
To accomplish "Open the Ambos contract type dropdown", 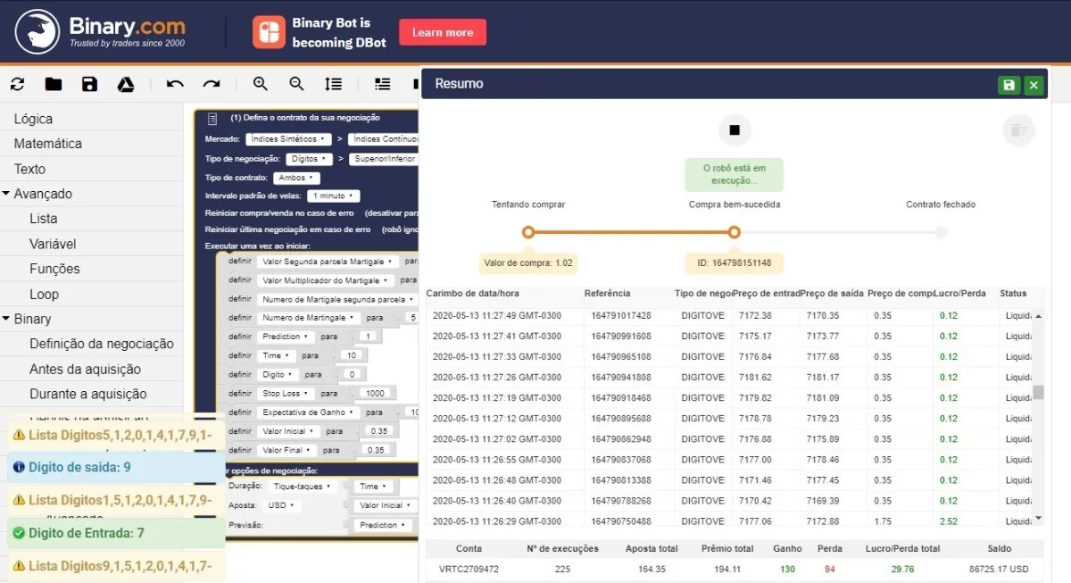I will pos(295,178).
